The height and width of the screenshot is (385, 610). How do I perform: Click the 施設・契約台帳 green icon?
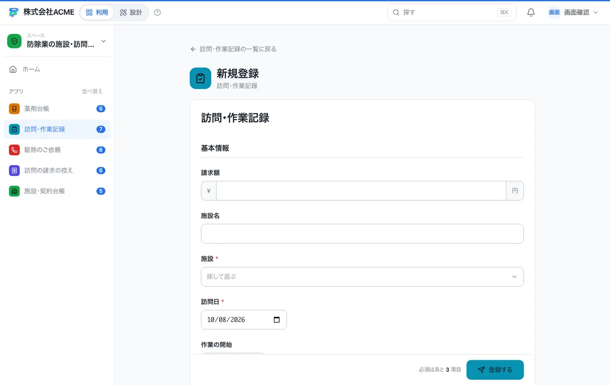[14, 191]
